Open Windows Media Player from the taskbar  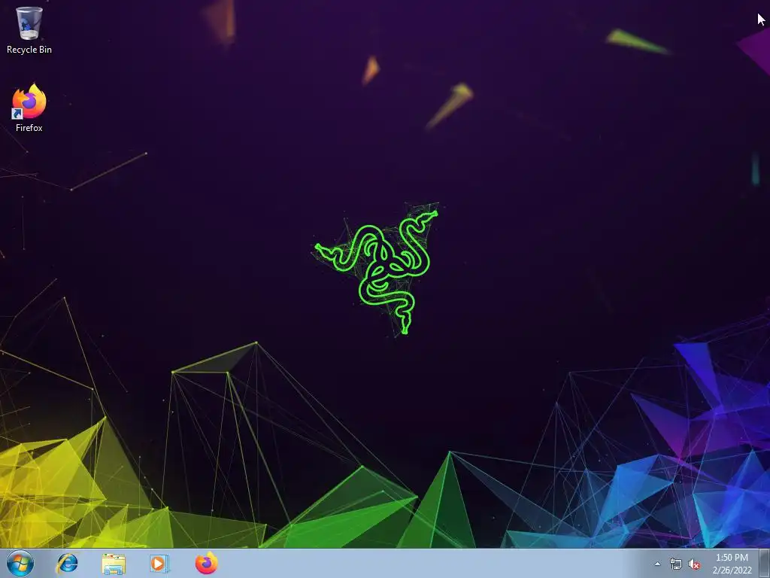[159, 563]
